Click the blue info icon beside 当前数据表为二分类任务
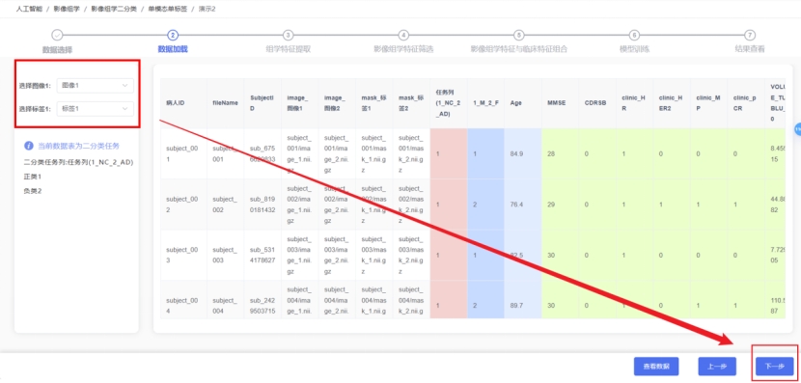801x383 pixels. click(29, 146)
